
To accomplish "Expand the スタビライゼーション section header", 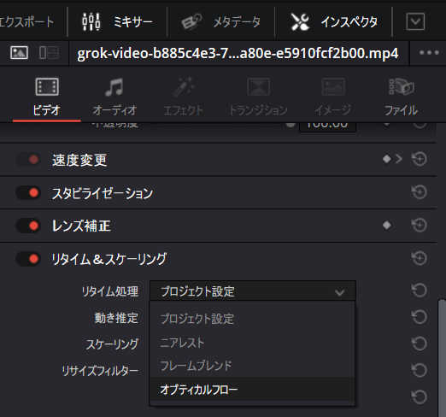I will [103, 193].
